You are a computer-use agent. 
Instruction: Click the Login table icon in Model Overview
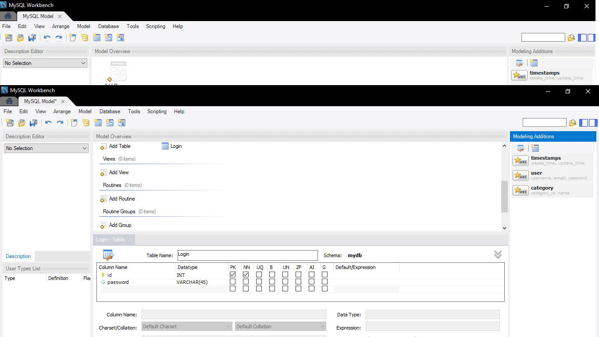pos(165,146)
